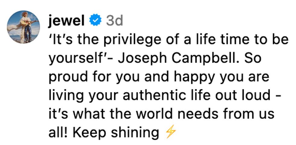
Task: Click the blue verified badge
Action: pos(95,21)
